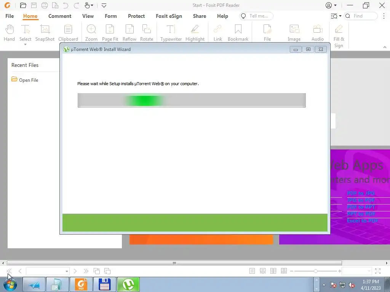This screenshot has width=390, height=292.
Task: Switch to the Protect tab
Action: 136,16
